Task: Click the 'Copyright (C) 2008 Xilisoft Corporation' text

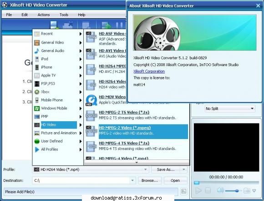Action: (x=165, y=65)
